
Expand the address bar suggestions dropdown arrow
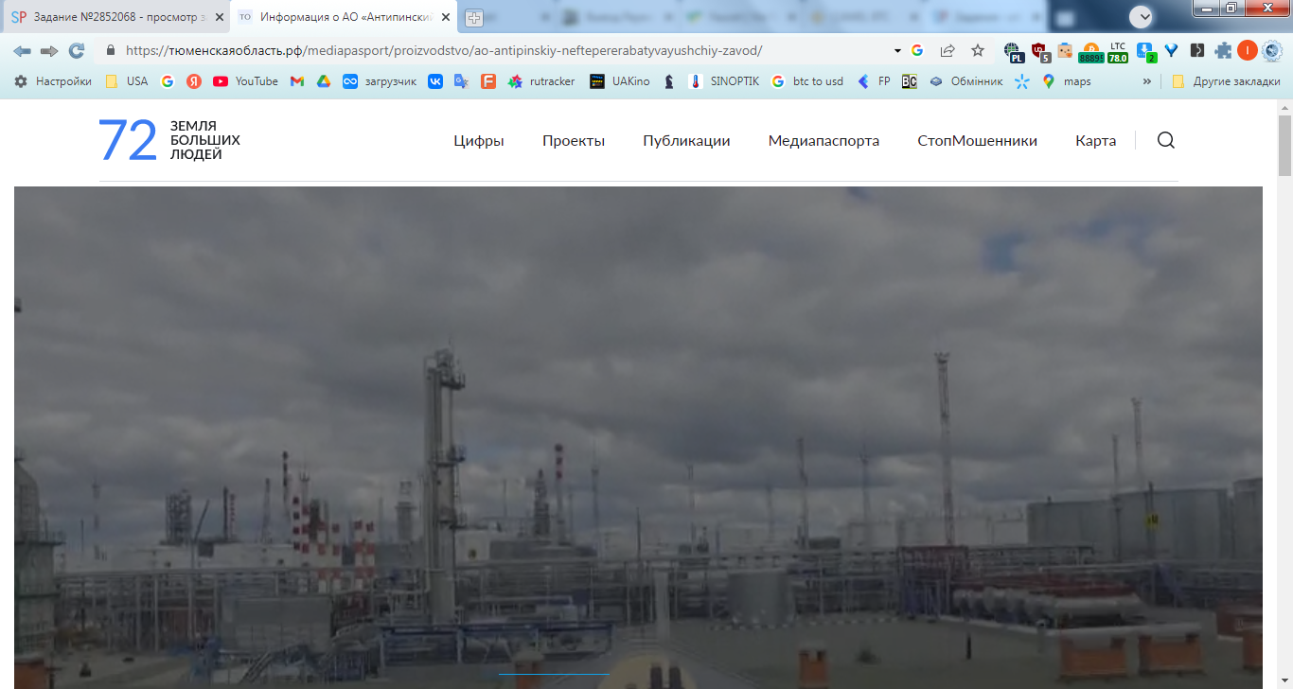[897, 50]
